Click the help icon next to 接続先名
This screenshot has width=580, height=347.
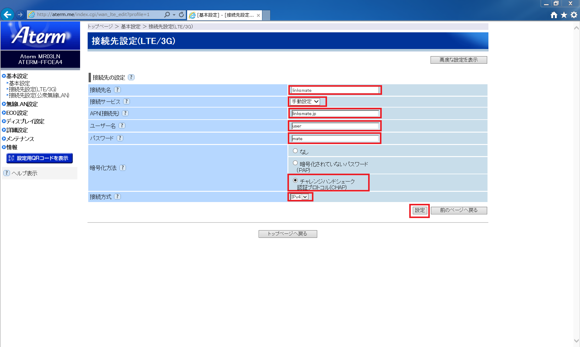(x=118, y=90)
